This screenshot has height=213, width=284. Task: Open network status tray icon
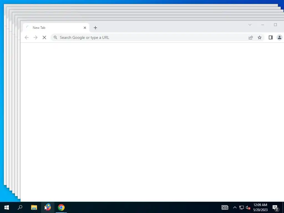(x=242, y=207)
